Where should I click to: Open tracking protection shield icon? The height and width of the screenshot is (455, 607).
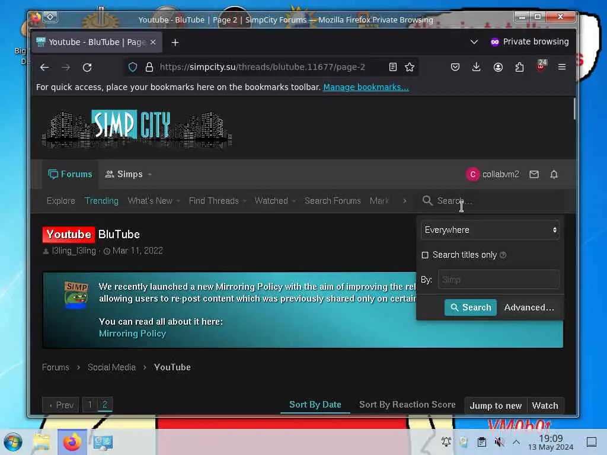[133, 68]
